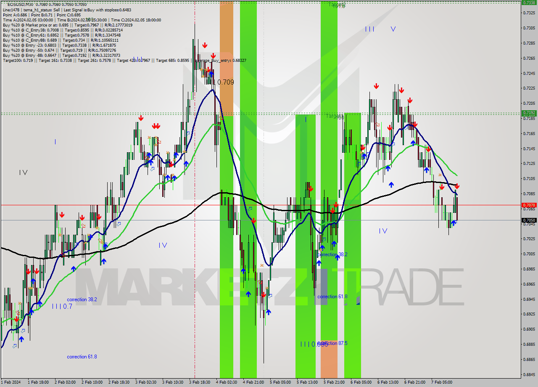
Task: Click the 0.6925 price axis label
Action: click(529, 314)
